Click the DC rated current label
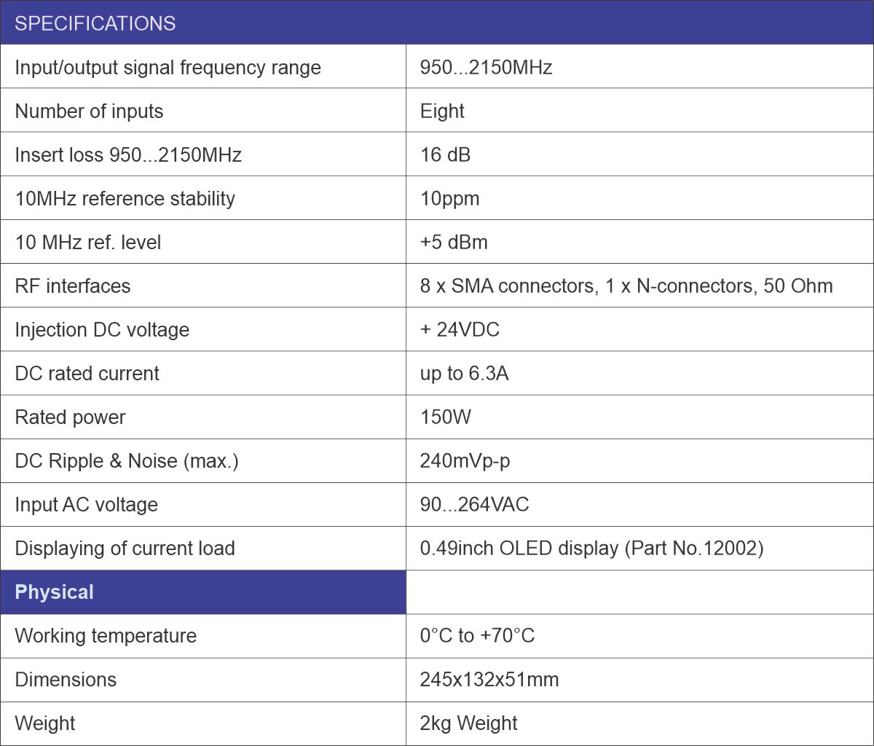Image resolution: width=874 pixels, height=746 pixels. (x=87, y=374)
